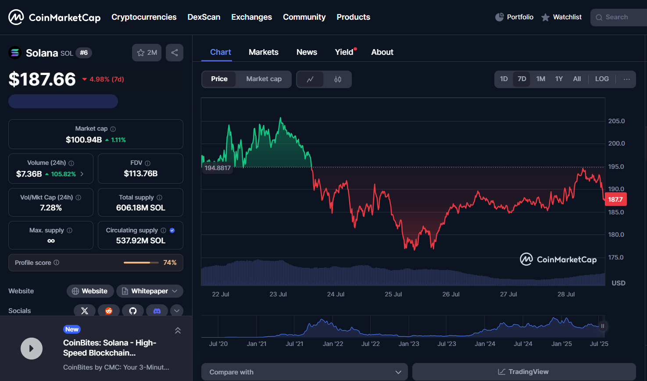
Task: Select the line chart type icon
Action: point(310,79)
